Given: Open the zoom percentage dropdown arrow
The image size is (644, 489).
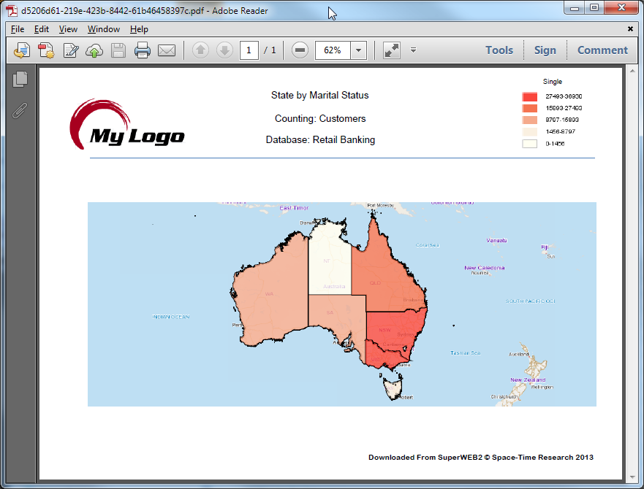Looking at the screenshot, I should pyautogui.click(x=358, y=50).
